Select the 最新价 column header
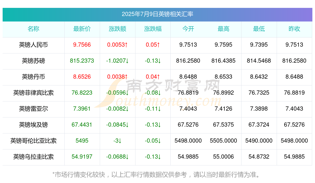Screen dimensions: 315x183 82,29
